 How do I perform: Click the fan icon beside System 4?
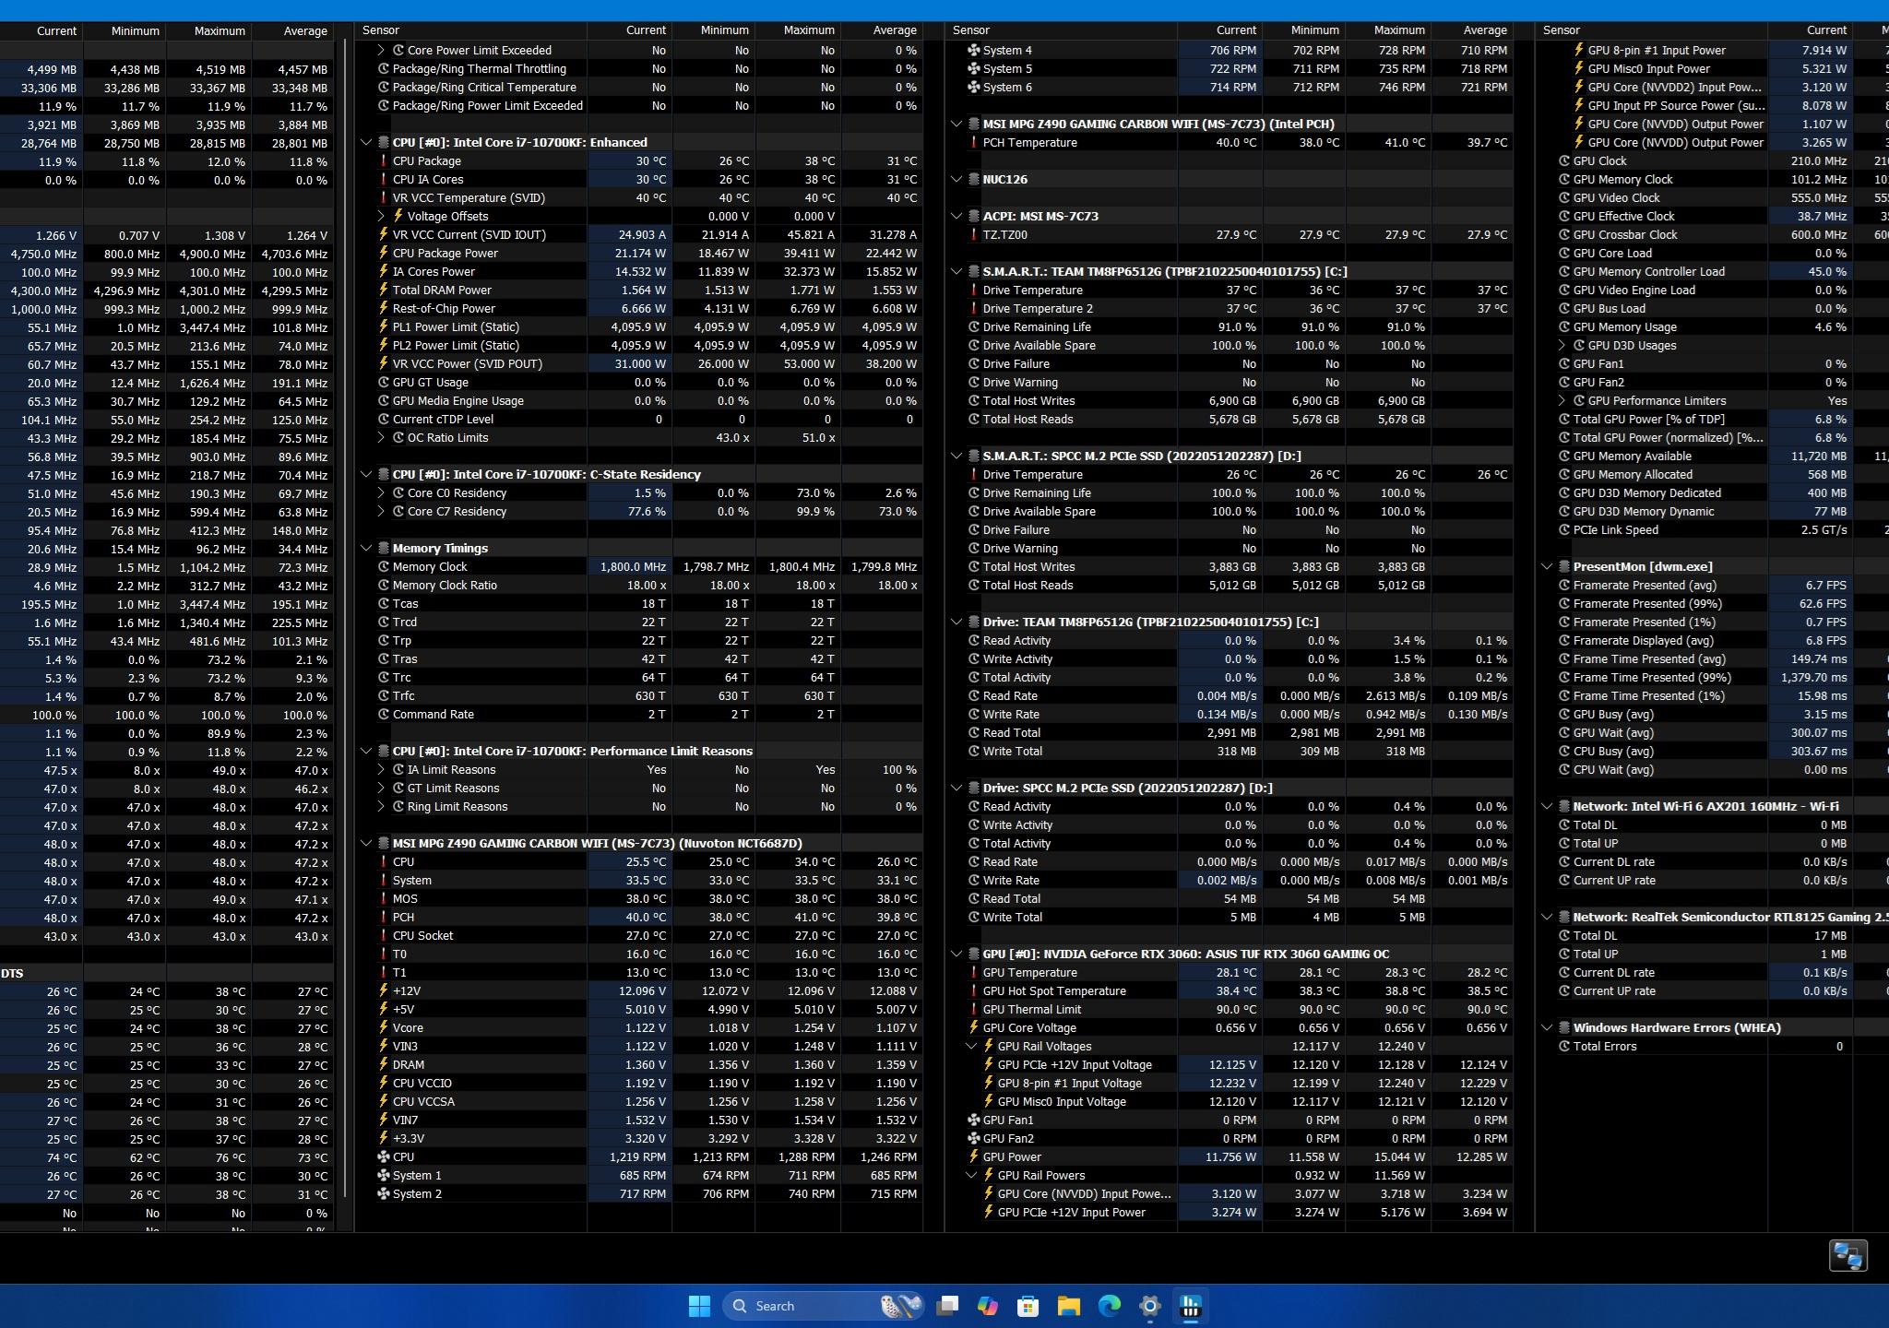click(x=974, y=50)
